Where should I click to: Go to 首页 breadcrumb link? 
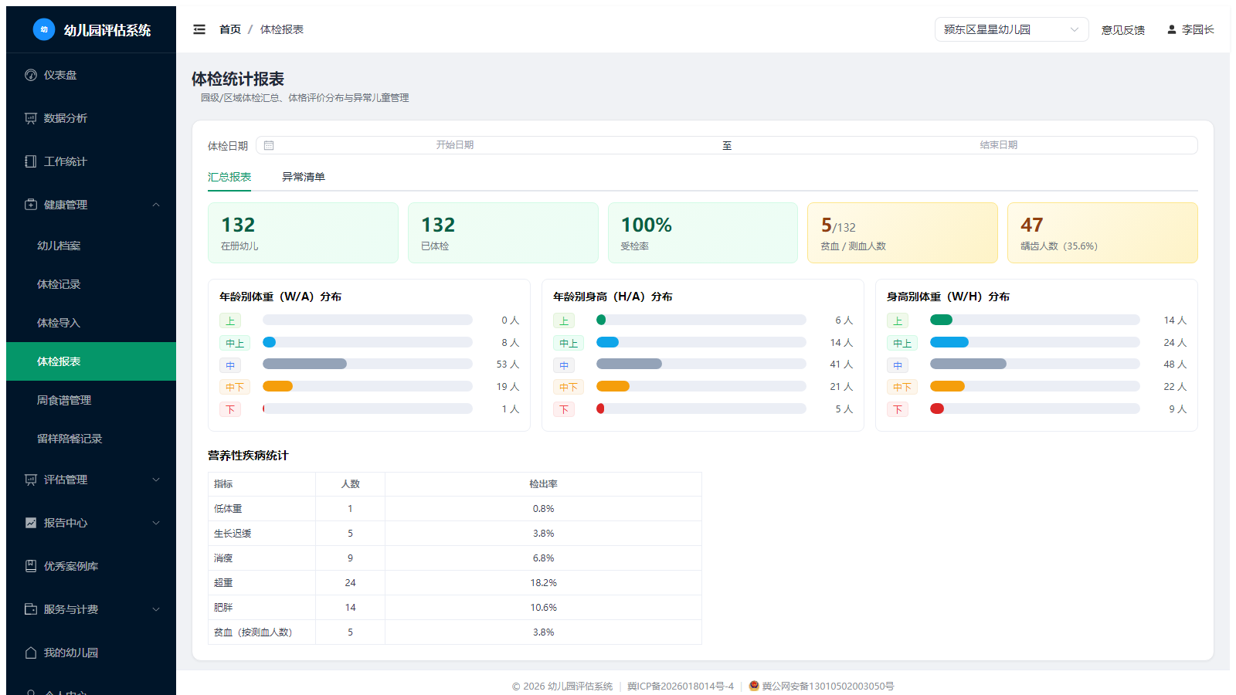tap(230, 29)
